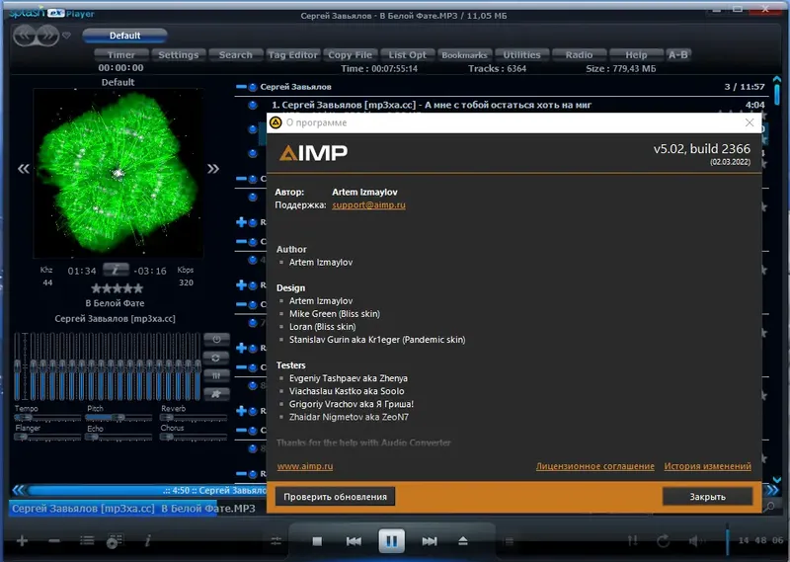Click the blue bullet beside track 1
This screenshot has width=790, height=562.
tap(253, 105)
